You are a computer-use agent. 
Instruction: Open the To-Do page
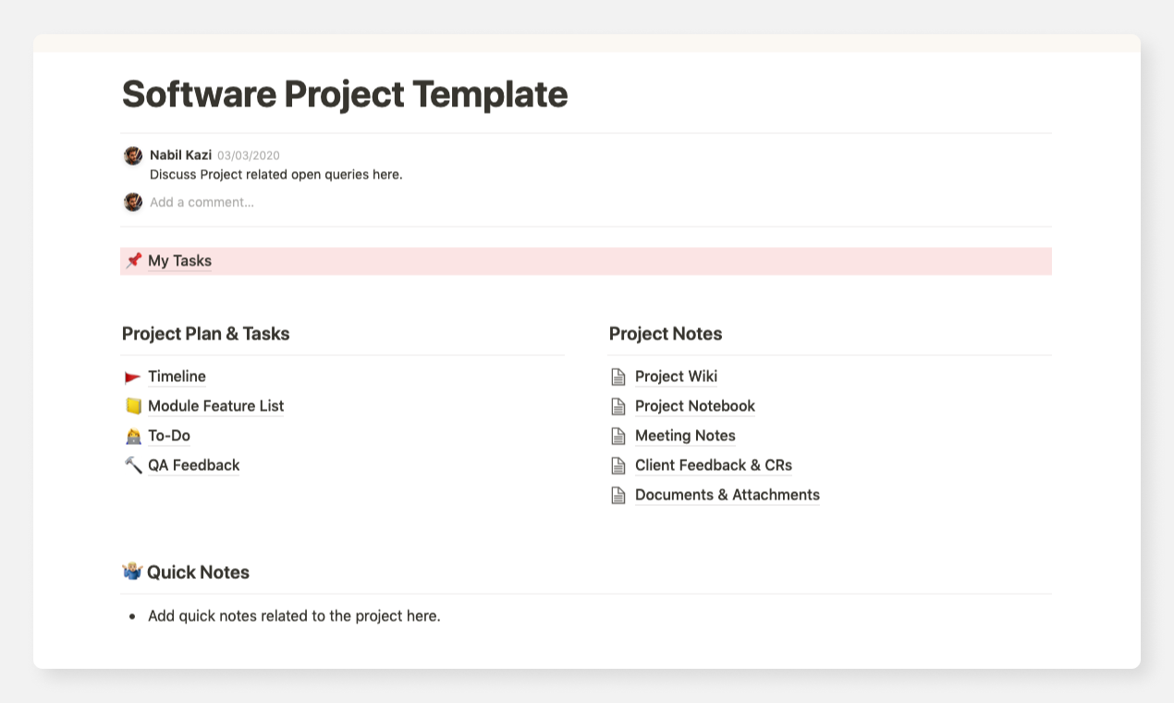point(168,436)
